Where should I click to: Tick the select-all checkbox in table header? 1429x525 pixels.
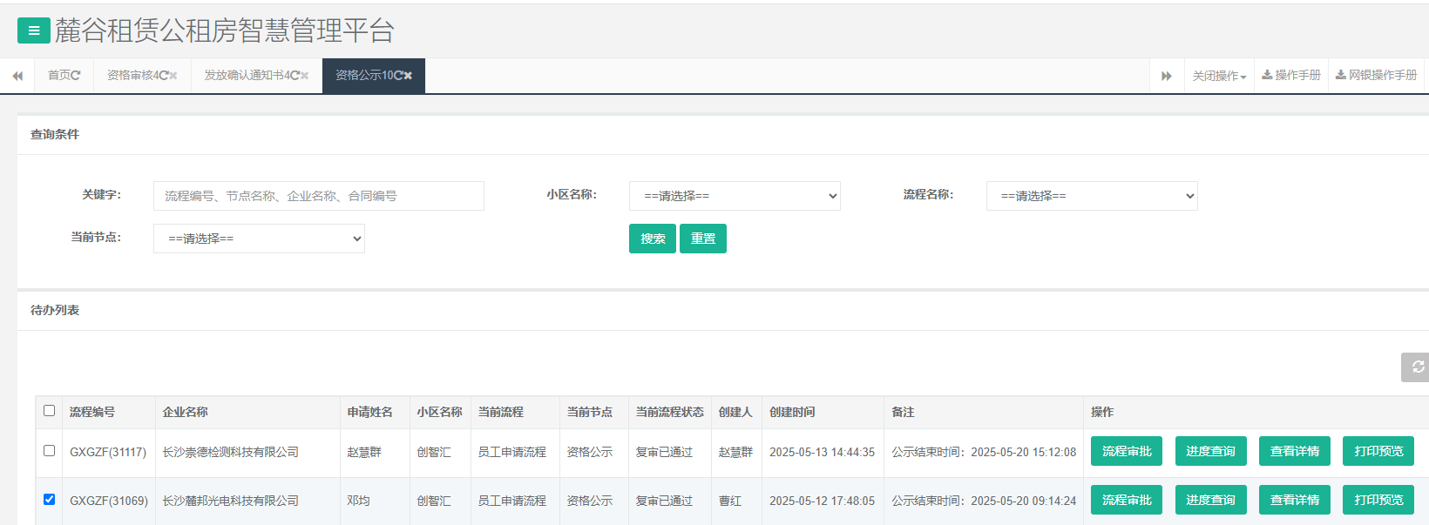pyautogui.click(x=50, y=411)
